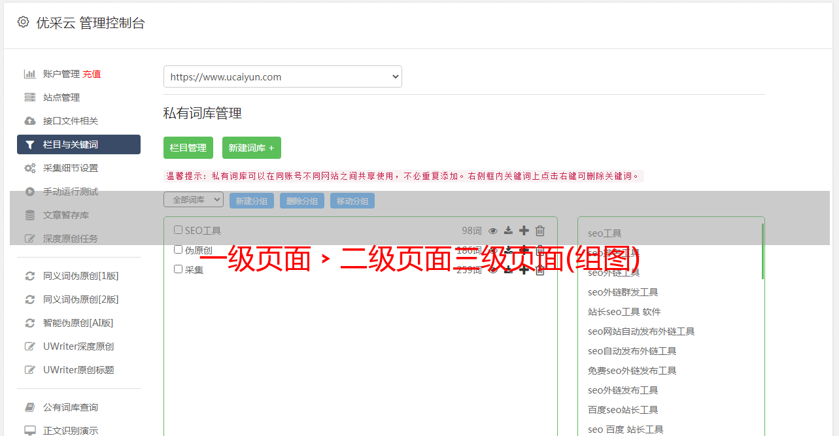Select keyword 百度seo站长工具

(623, 410)
